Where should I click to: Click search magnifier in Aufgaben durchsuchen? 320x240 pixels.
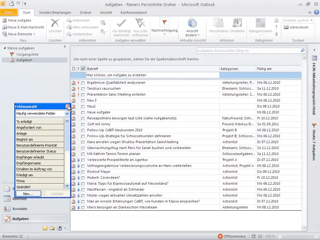[302, 51]
